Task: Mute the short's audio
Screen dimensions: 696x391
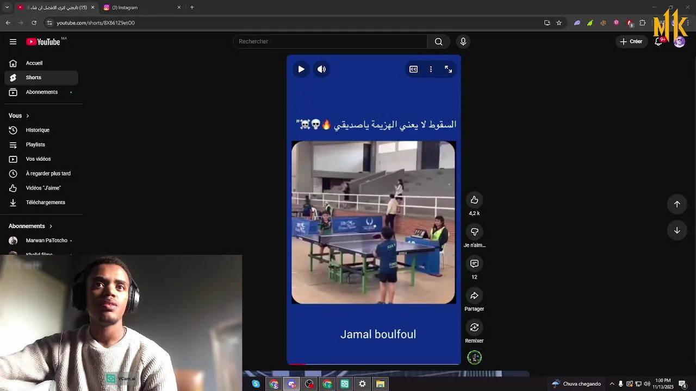Action: pyautogui.click(x=321, y=69)
